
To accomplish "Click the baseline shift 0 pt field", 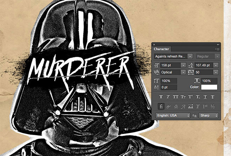I will click(169, 87).
